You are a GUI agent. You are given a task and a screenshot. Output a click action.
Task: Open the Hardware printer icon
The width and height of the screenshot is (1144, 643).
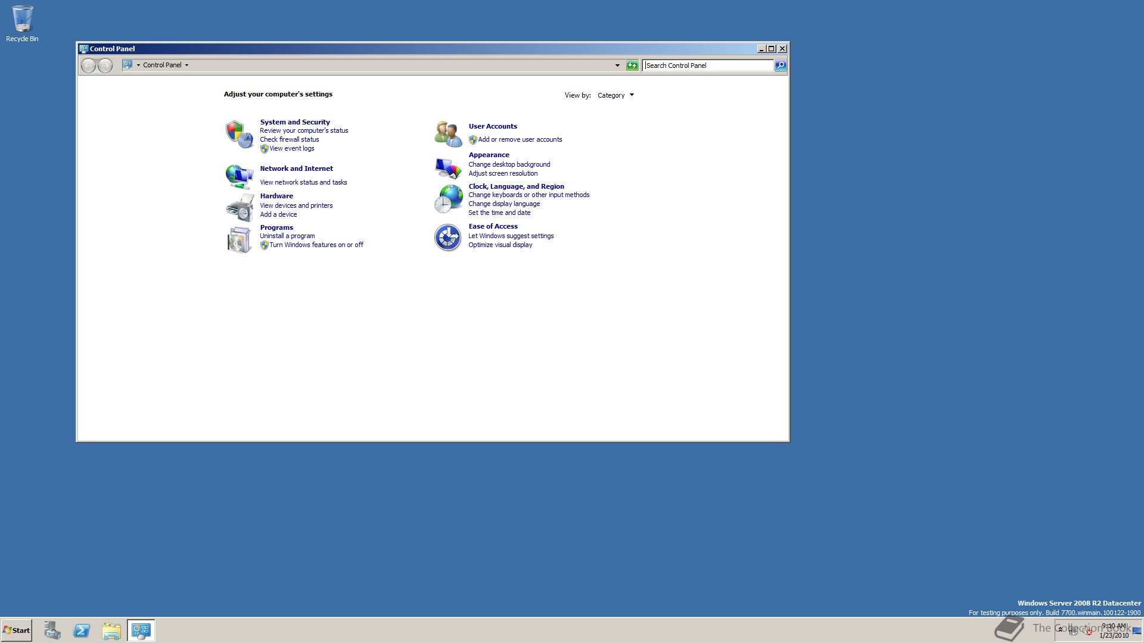(x=240, y=207)
